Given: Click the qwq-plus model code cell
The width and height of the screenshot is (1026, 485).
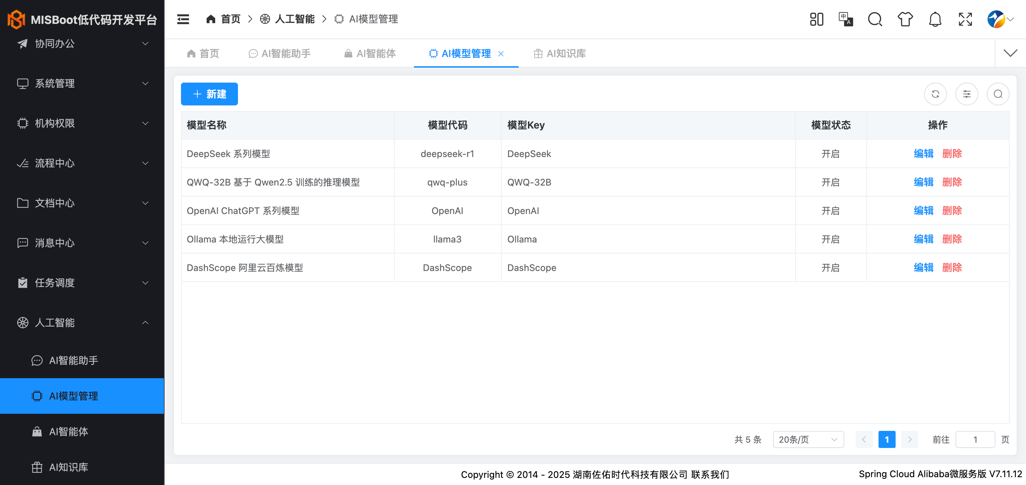Looking at the screenshot, I should click(x=447, y=182).
